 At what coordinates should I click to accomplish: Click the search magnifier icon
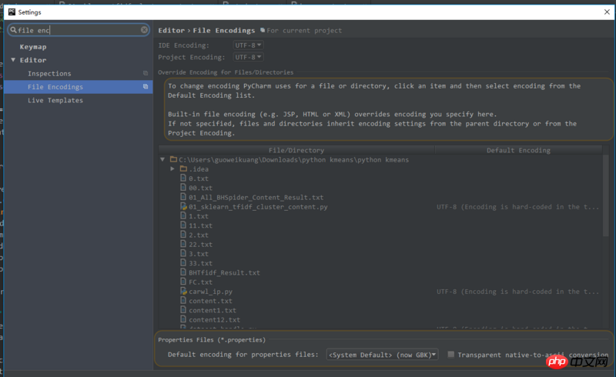point(13,30)
